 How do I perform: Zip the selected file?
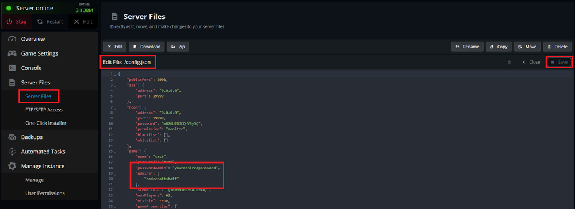pyautogui.click(x=178, y=47)
